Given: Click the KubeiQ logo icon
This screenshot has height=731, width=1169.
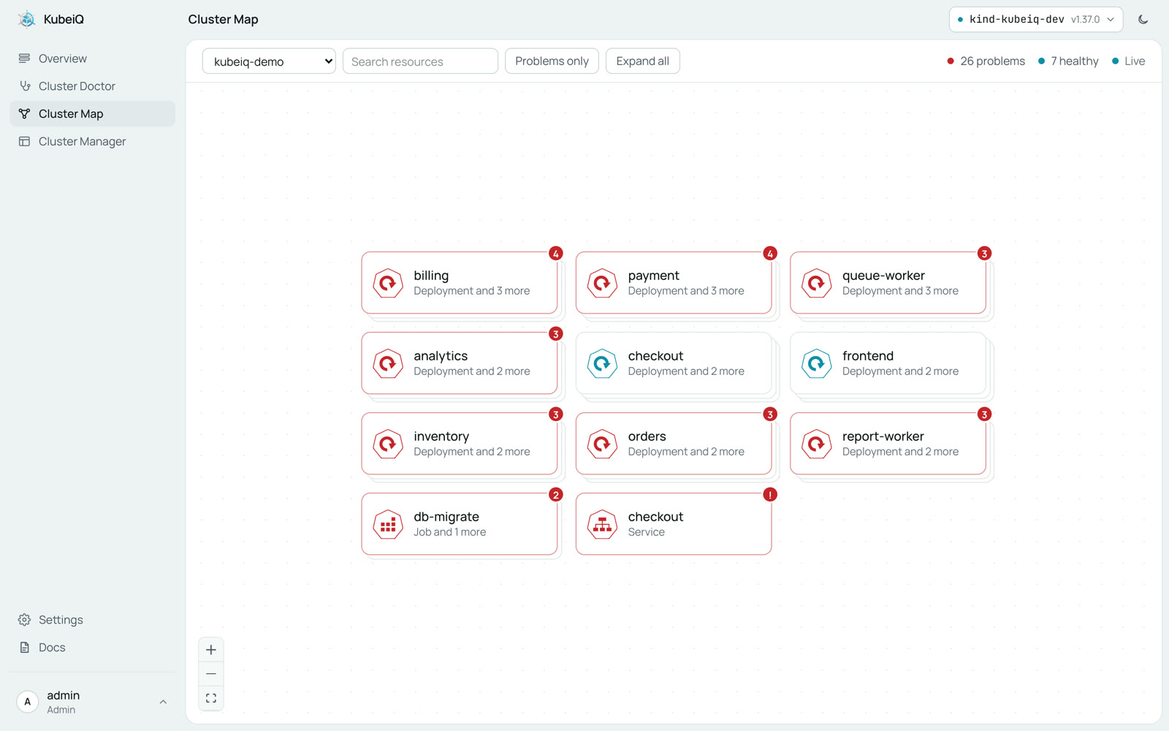Looking at the screenshot, I should pos(27,19).
